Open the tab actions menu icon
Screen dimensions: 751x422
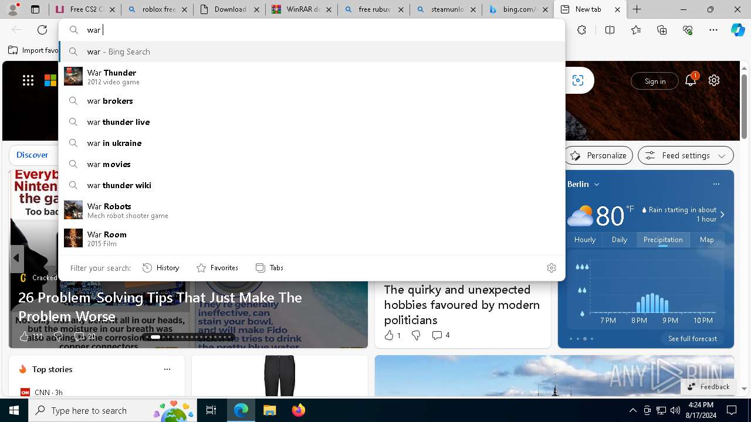click(x=35, y=9)
